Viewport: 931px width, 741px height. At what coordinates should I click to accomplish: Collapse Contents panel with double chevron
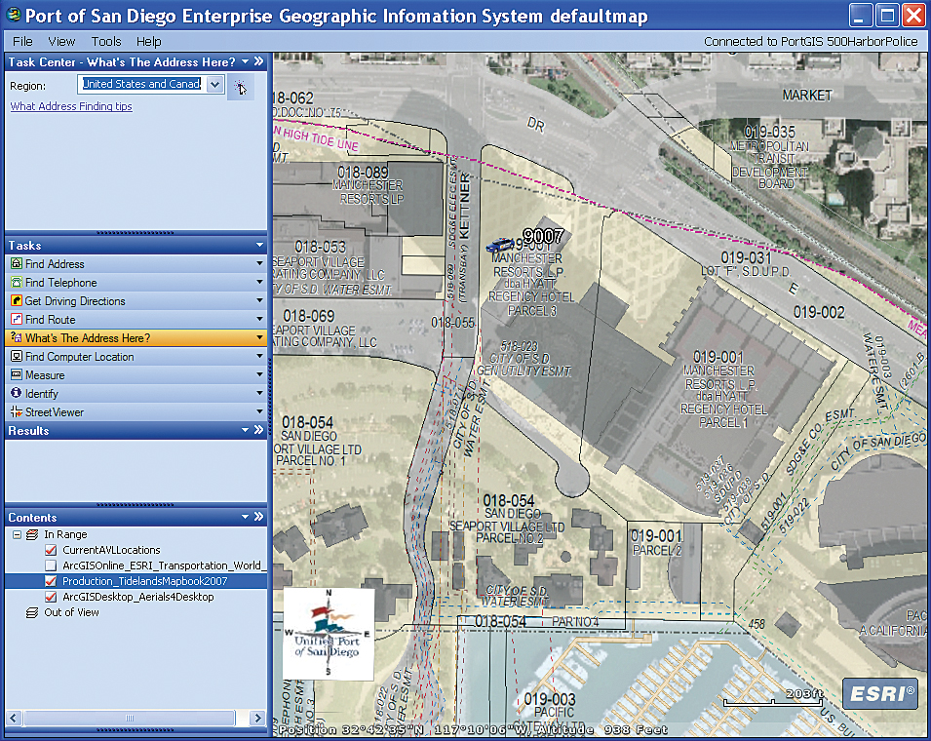(x=259, y=517)
